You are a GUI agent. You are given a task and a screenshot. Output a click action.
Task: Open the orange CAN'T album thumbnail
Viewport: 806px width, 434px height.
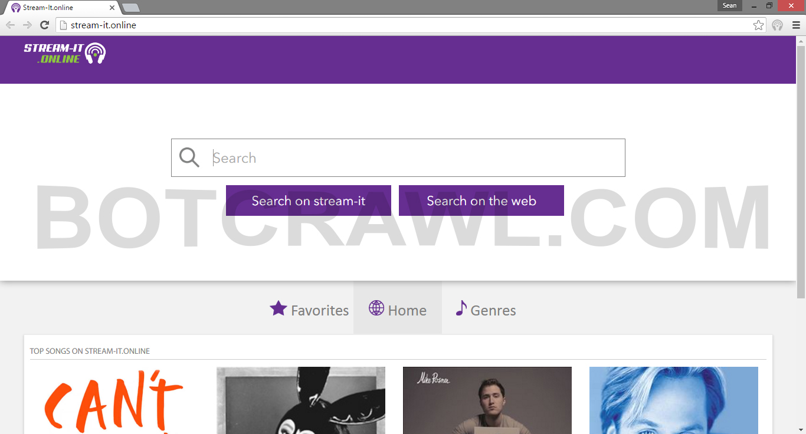114,401
